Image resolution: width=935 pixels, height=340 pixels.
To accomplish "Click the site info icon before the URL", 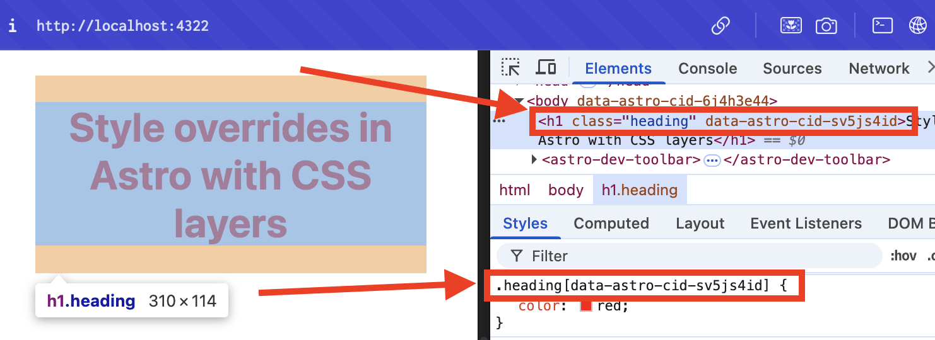I will coord(12,26).
